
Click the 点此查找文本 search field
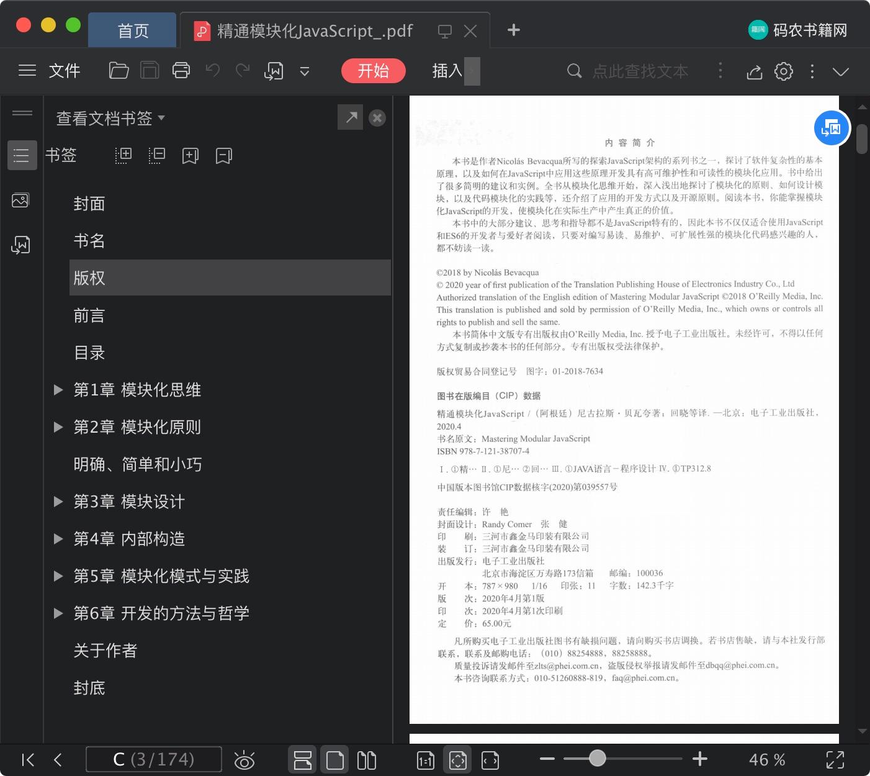pyautogui.click(x=640, y=71)
